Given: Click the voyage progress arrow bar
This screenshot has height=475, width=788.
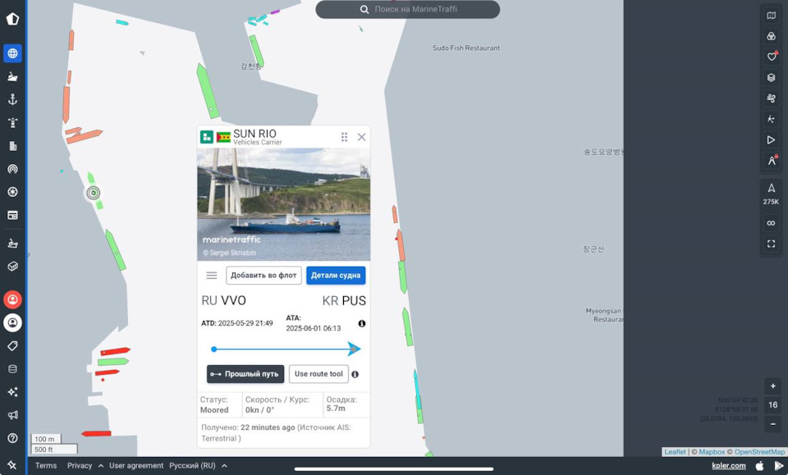Looking at the screenshot, I should coord(286,349).
